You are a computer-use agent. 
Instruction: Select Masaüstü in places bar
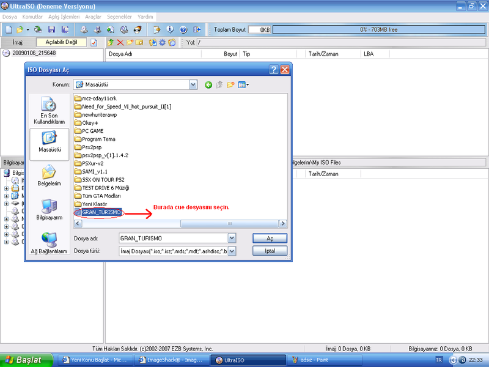[50, 144]
